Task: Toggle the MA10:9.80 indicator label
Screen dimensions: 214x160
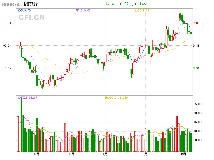Action: pyautogui.click(x=83, y=11)
